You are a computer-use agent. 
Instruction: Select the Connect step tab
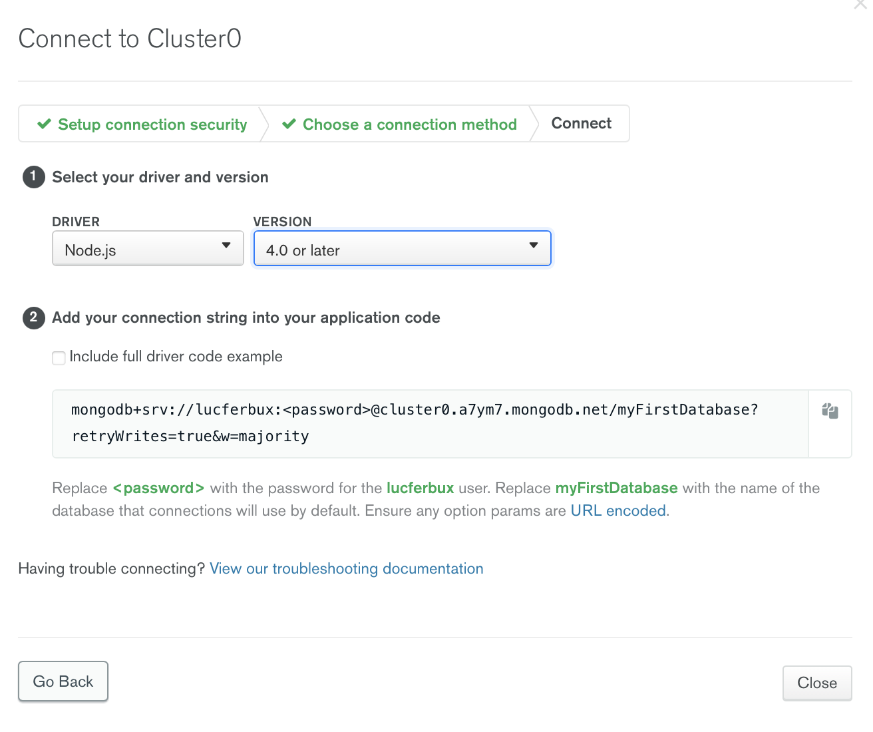pos(581,123)
